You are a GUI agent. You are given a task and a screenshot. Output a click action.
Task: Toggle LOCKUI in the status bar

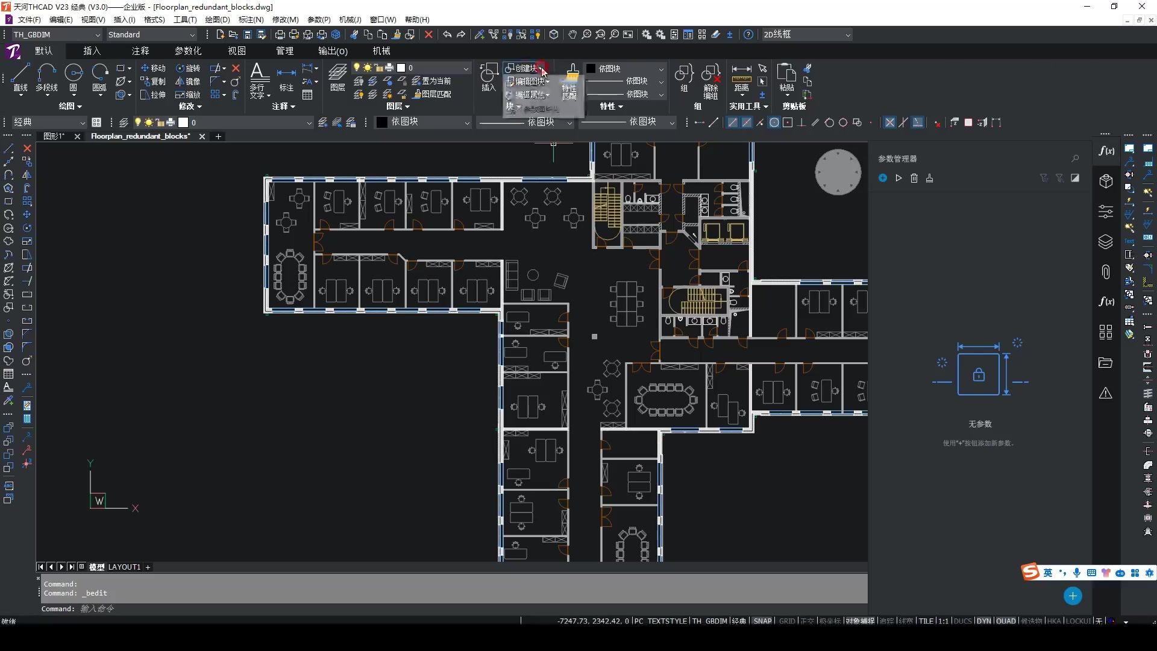pos(1078,621)
